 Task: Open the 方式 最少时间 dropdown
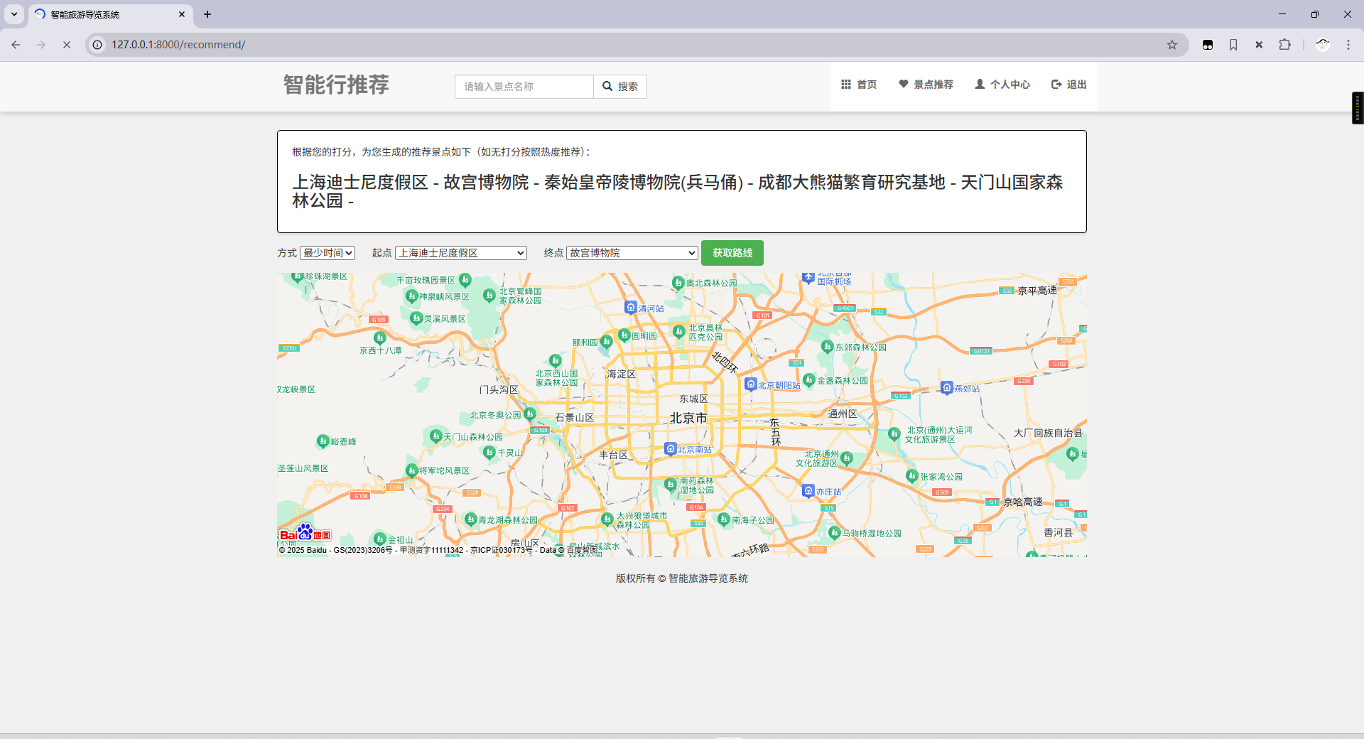(328, 253)
